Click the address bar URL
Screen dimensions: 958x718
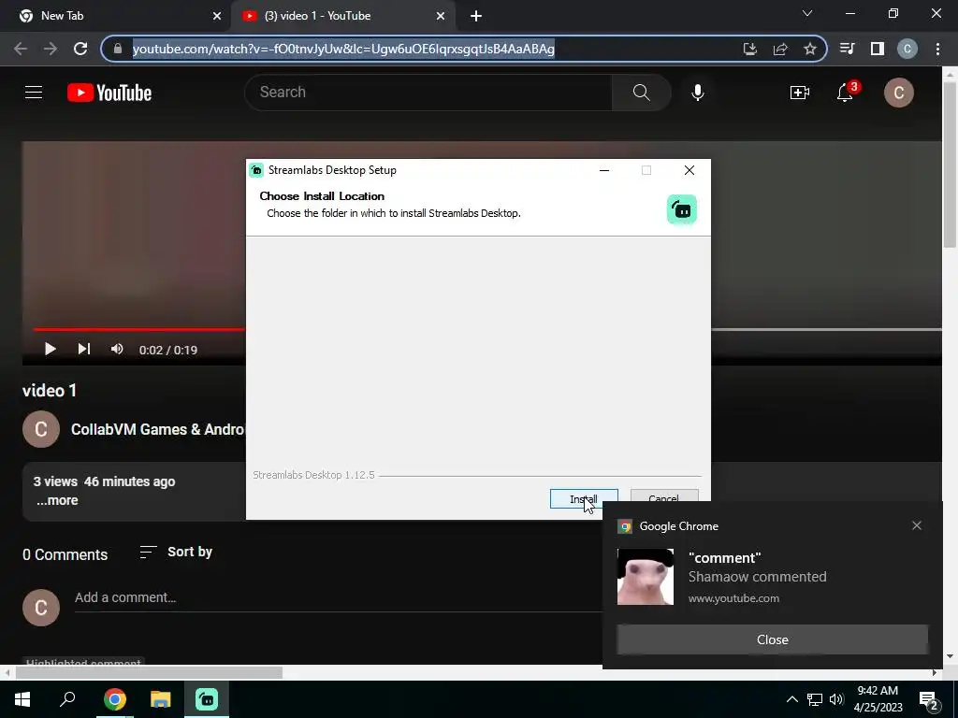343,49
